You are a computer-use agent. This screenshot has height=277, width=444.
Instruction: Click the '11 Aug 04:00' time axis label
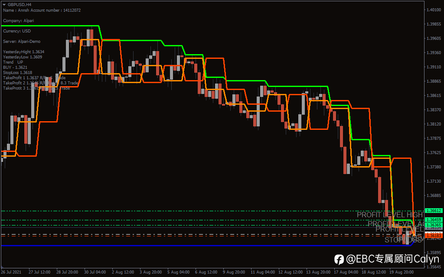(262, 272)
